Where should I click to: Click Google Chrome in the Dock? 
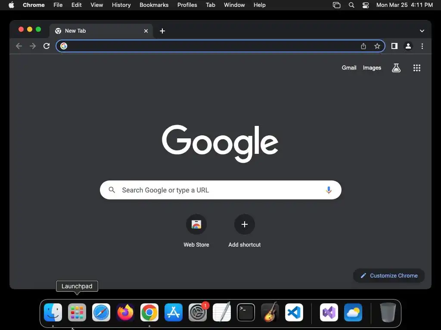pos(149,312)
